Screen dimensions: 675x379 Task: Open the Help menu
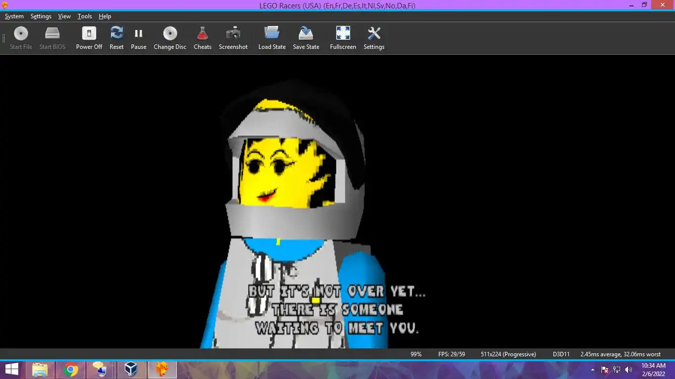[105, 16]
